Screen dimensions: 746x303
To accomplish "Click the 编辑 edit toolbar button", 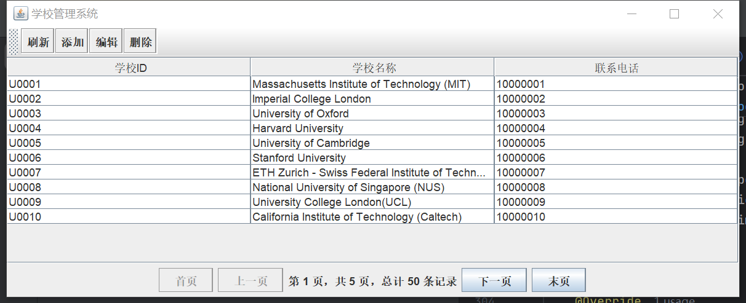I will coord(106,42).
